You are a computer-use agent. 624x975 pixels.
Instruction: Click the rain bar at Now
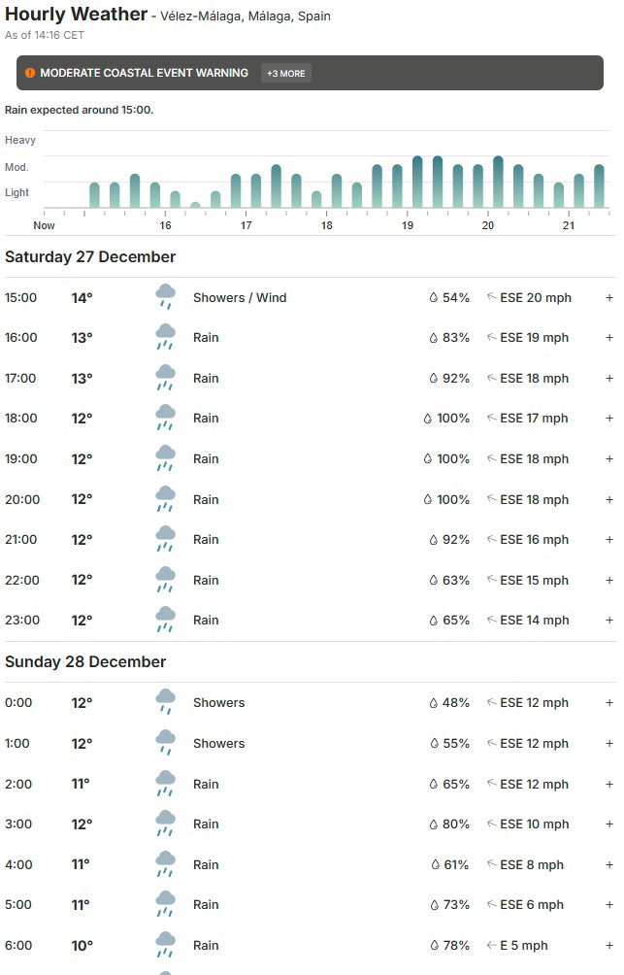pos(94,195)
